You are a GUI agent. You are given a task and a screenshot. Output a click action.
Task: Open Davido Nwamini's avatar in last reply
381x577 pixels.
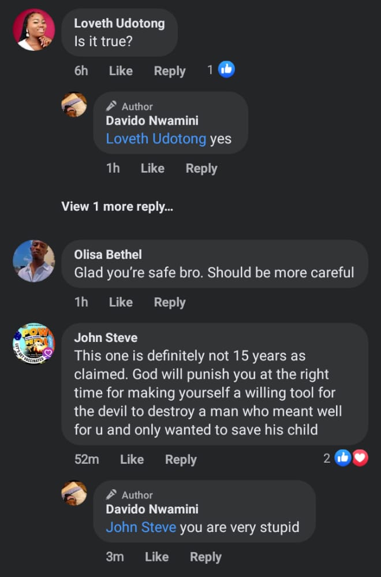pos(74,493)
